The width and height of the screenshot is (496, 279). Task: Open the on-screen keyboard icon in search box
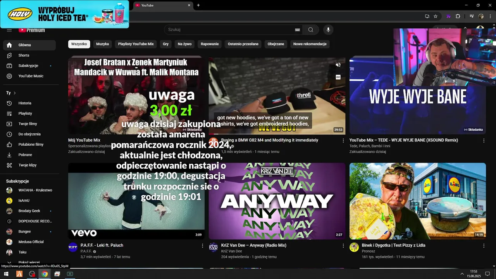click(297, 30)
